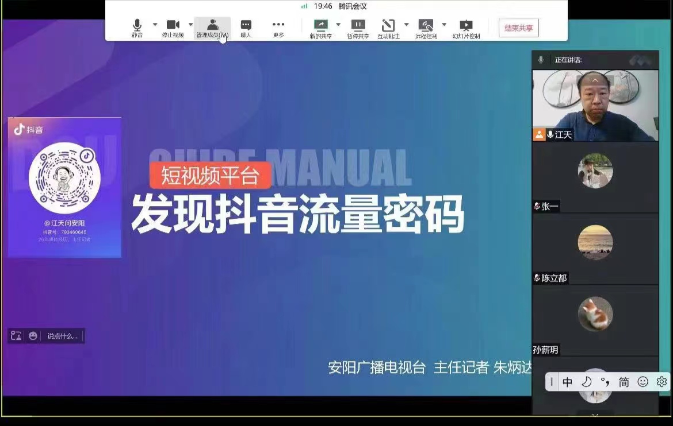Expand the new share dropdown arrow
Image resolution: width=673 pixels, height=426 pixels.
pos(338,25)
